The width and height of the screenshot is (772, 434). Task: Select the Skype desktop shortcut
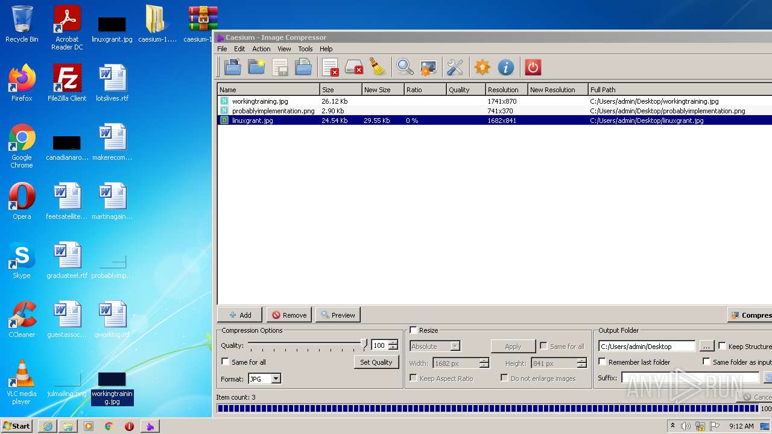pos(22,260)
